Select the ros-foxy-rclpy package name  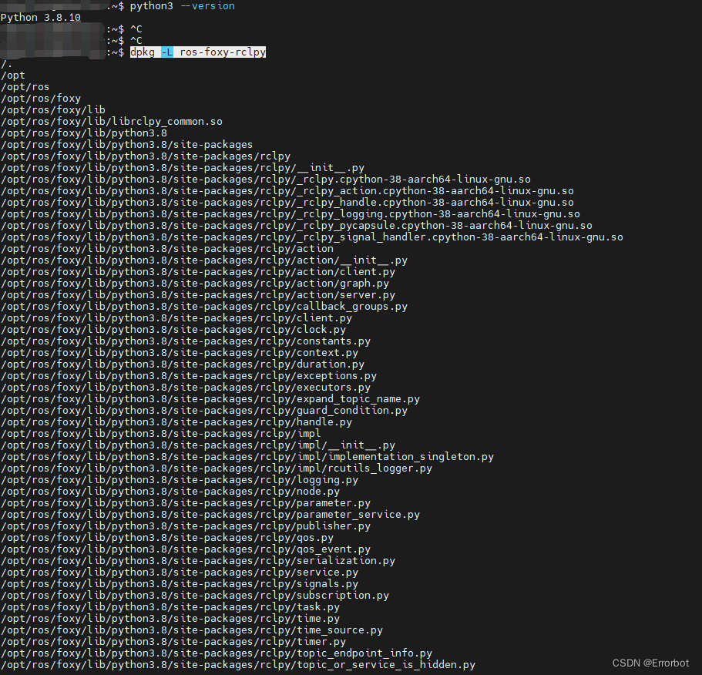[x=222, y=52]
